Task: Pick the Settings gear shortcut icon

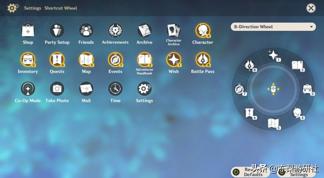Action: 144,89
